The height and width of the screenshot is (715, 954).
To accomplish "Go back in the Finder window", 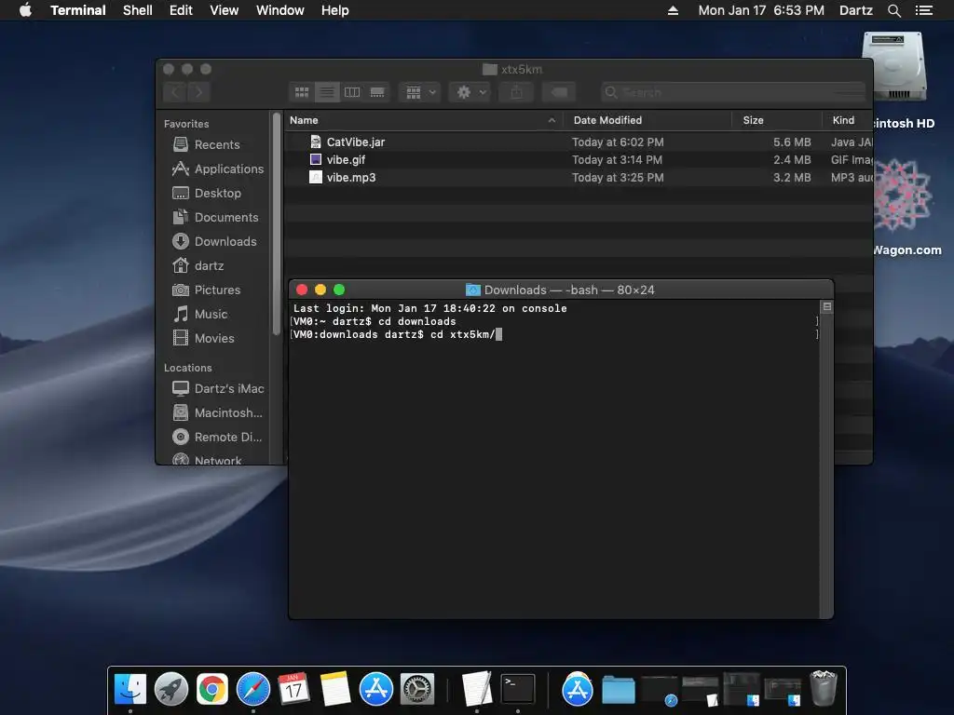I will tap(175, 92).
